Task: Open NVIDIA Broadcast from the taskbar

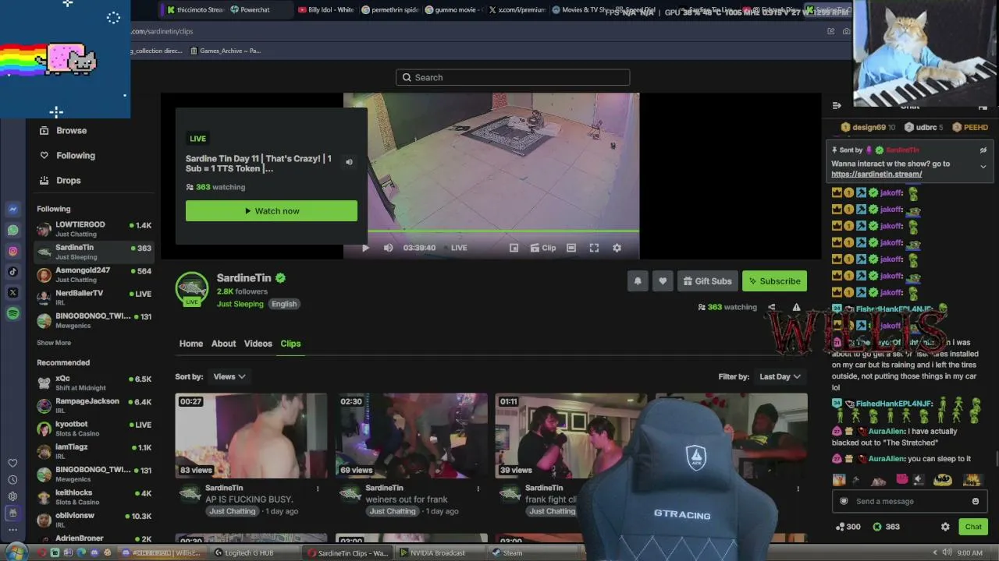Action: pos(433,553)
